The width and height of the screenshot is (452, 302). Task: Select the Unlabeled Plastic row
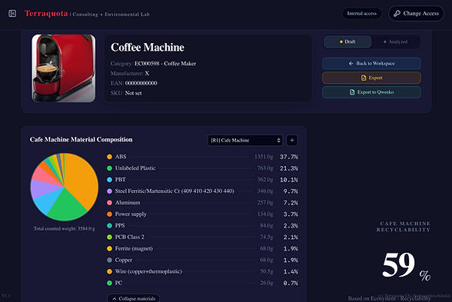click(202, 168)
